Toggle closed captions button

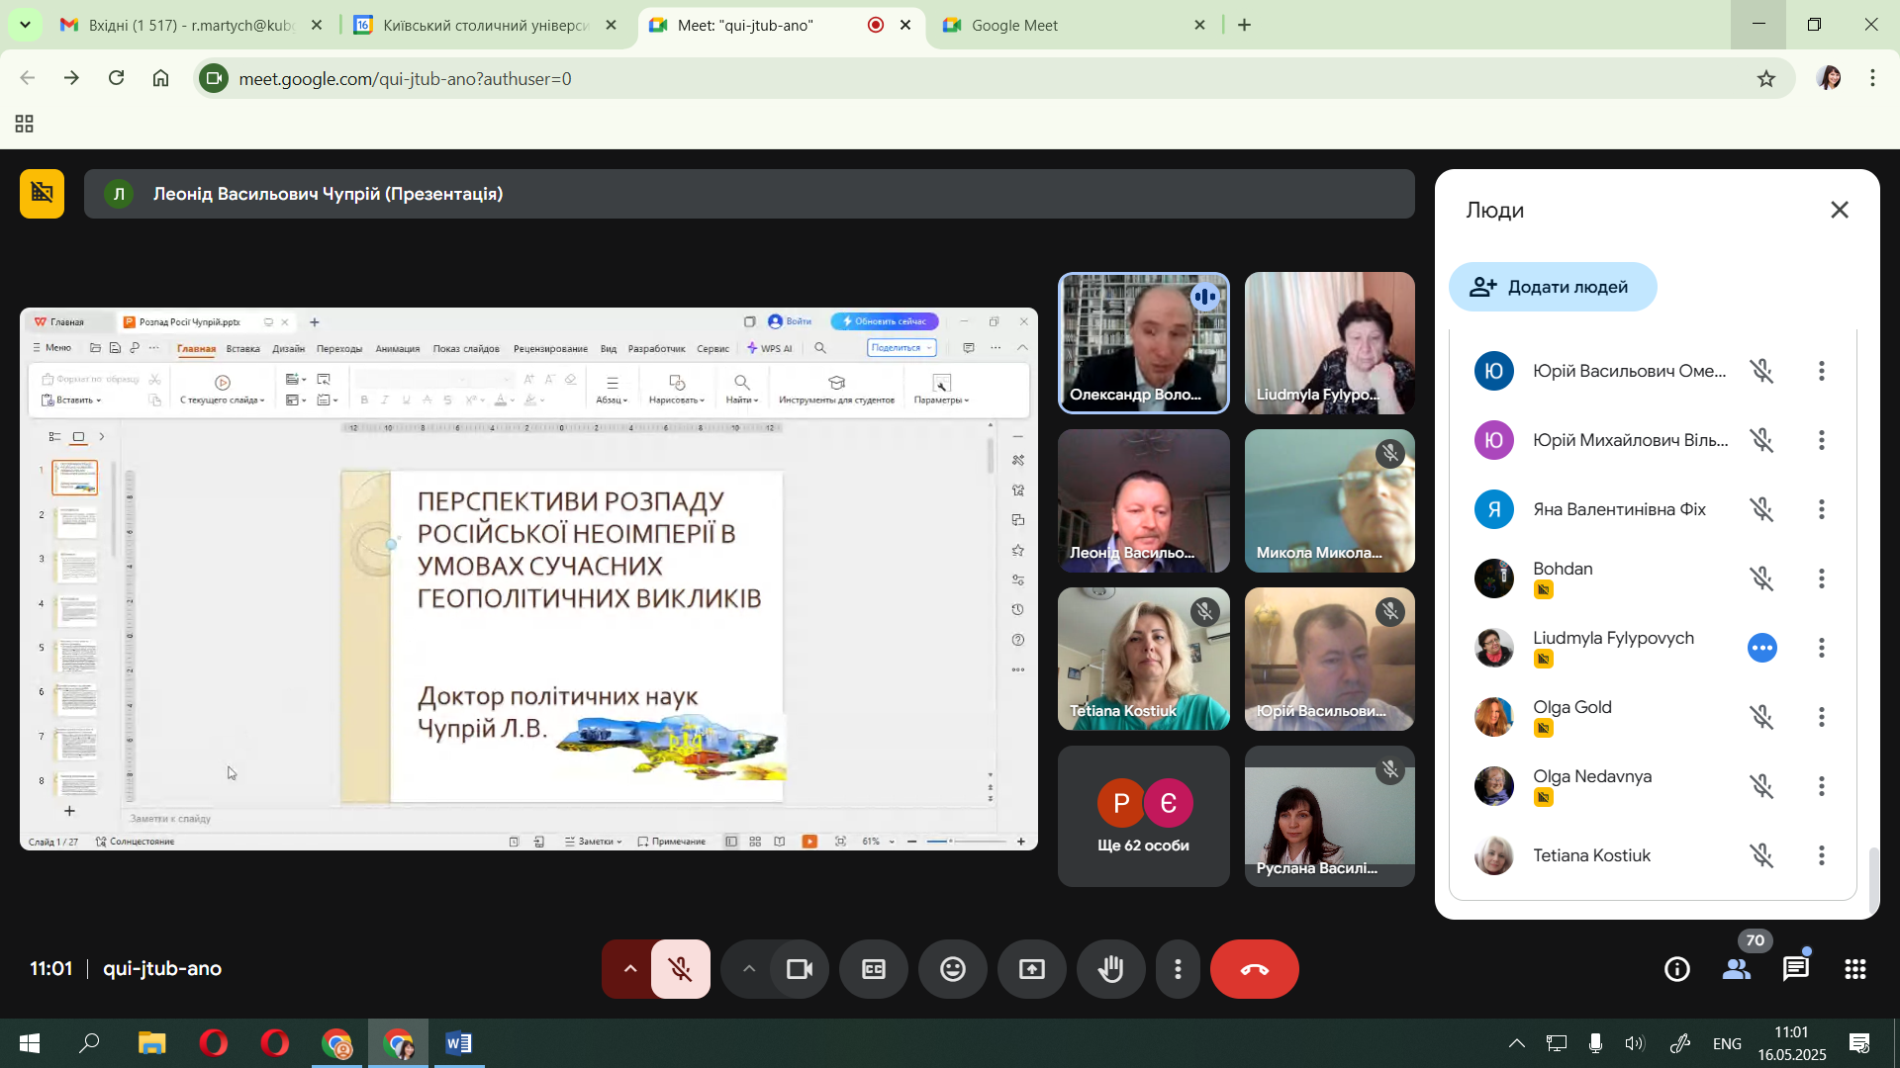pyautogui.click(x=873, y=969)
